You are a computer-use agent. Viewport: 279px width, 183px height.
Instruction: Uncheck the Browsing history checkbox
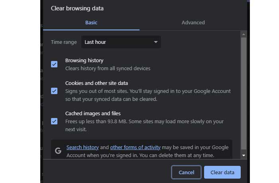54,64
